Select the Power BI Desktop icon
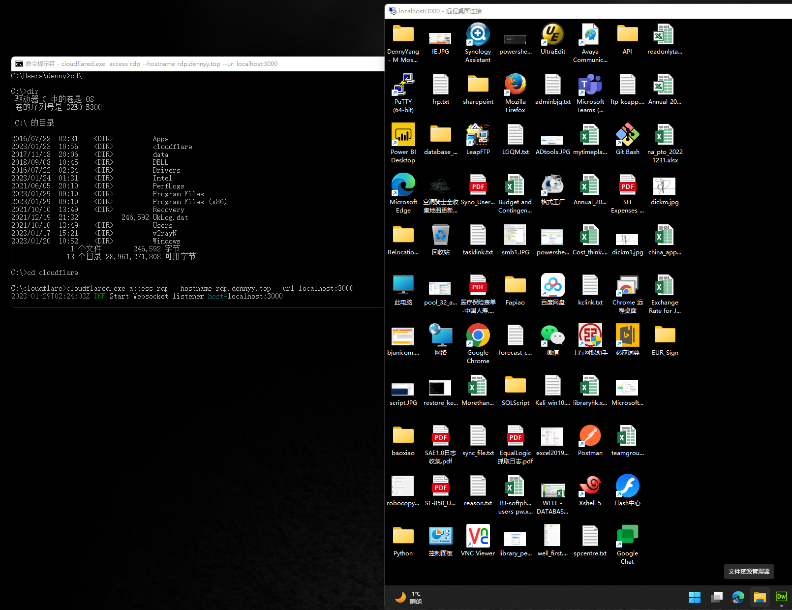 (x=403, y=143)
